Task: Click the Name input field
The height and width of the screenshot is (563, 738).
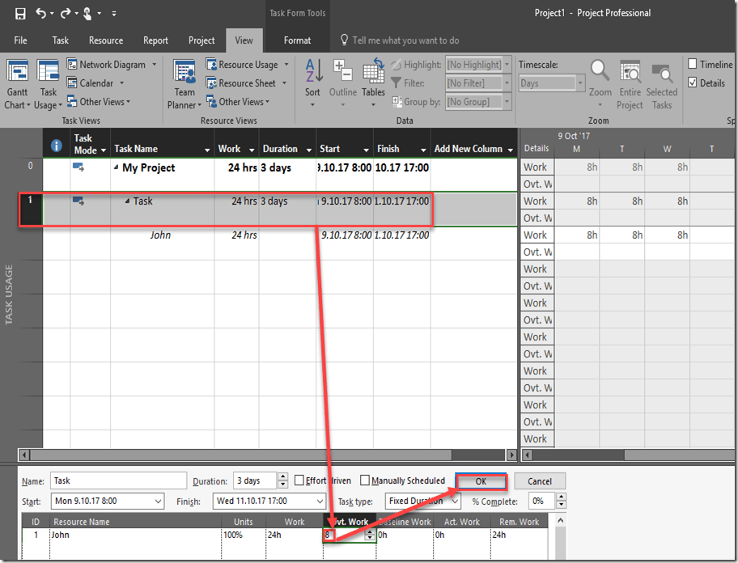Action: tap(118, 481)
